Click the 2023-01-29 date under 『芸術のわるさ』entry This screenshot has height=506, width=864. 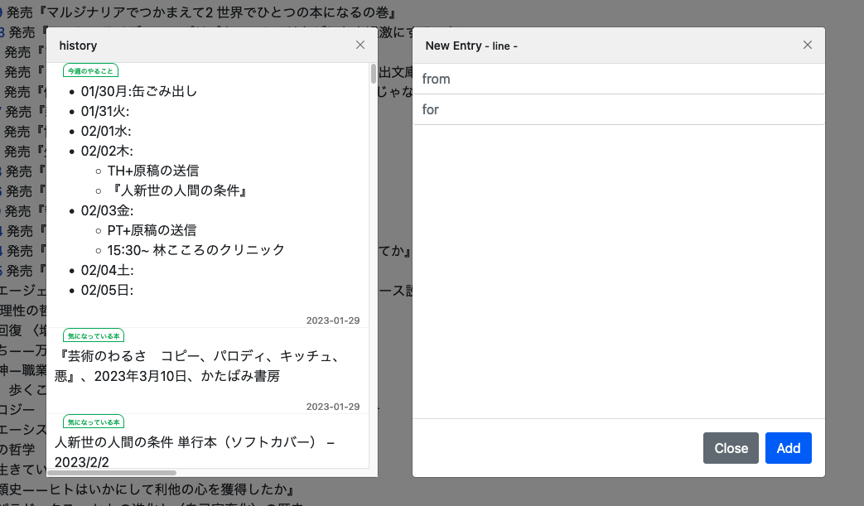pyautogui.click(x=333, y=407)
